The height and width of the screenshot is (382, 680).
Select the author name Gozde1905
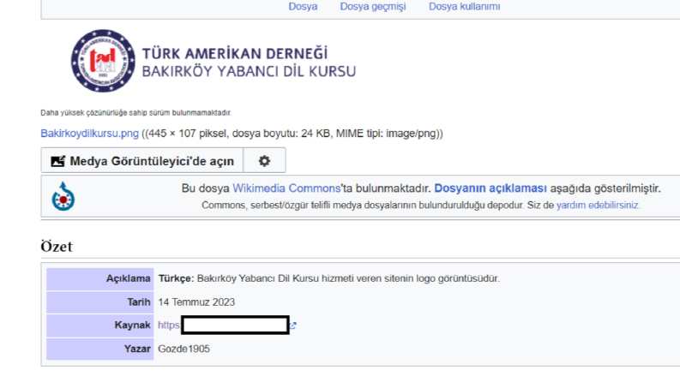click(x=184, y=349)
